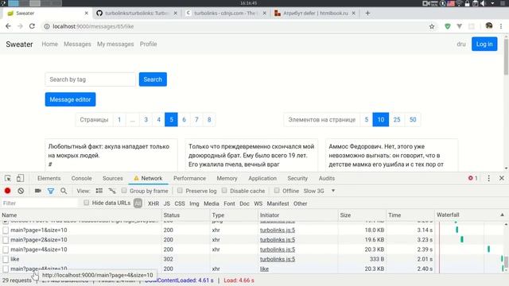The height and width of the screenshot is (286, 509).
Task: Click the red error count indicator
Action: pos(472,178)
